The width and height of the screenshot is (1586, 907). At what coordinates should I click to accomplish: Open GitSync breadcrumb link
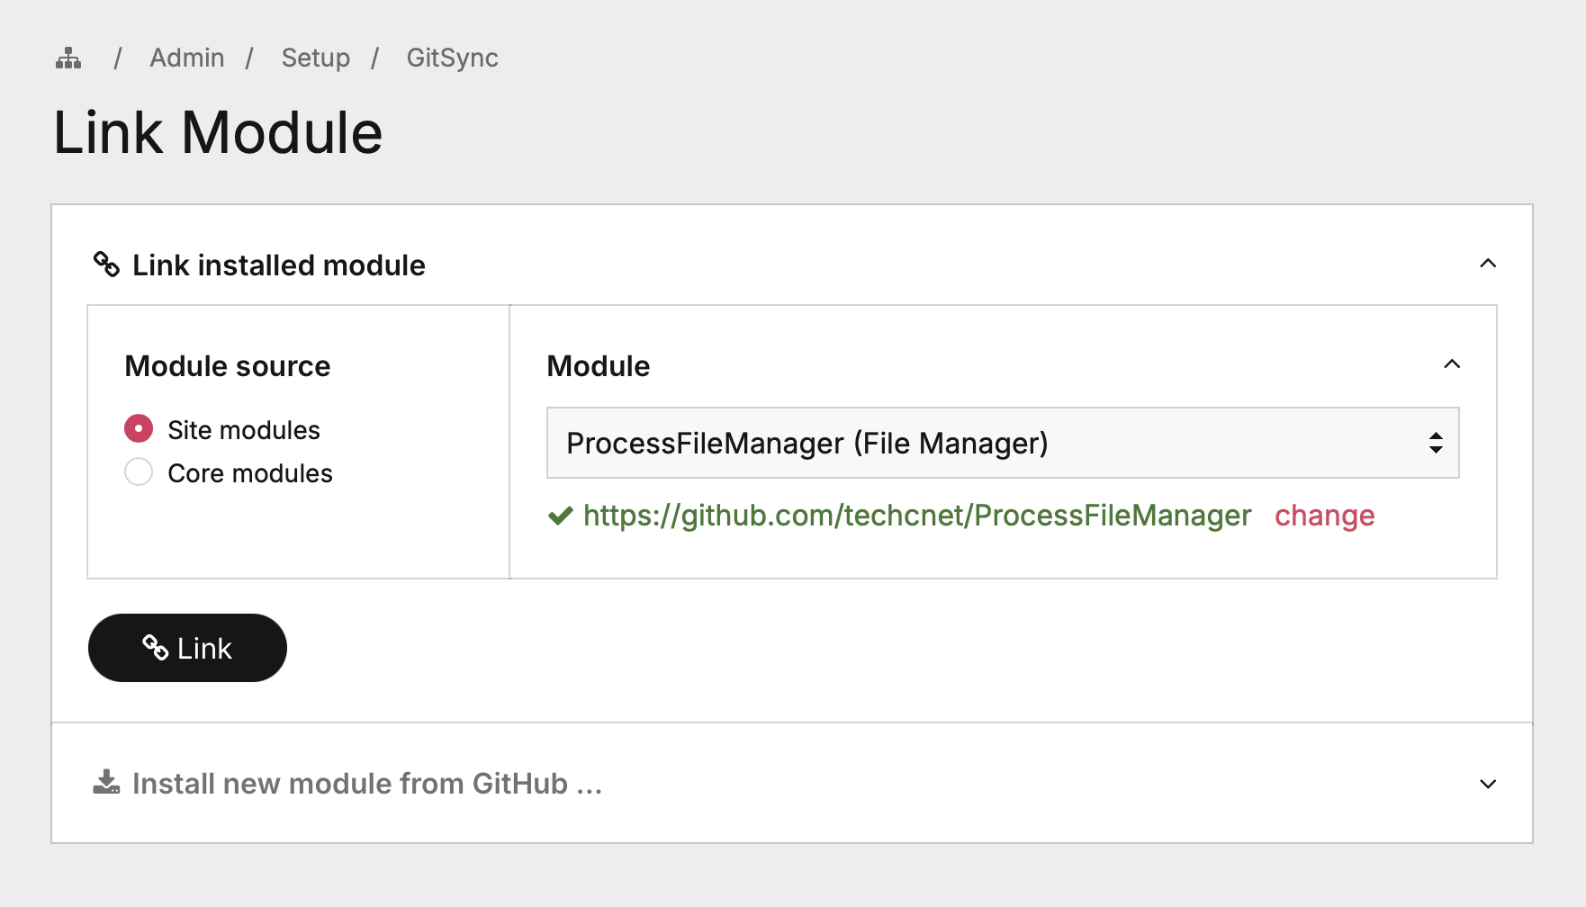[x=452, y=58]
